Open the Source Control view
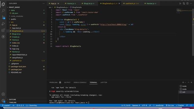The height and width of the screenshot is (109, 194). pos(3,17)
